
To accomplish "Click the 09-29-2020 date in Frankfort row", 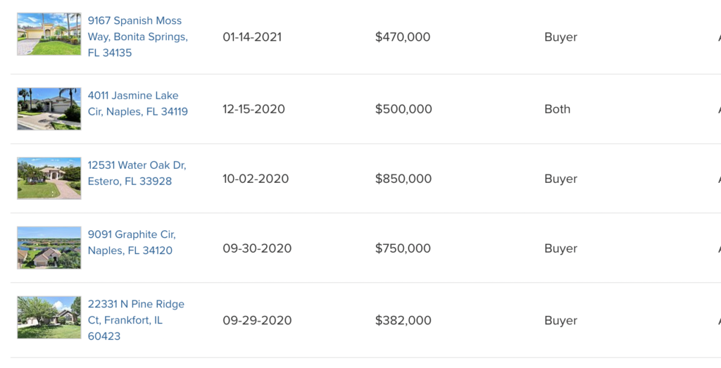I will point(257,320).
